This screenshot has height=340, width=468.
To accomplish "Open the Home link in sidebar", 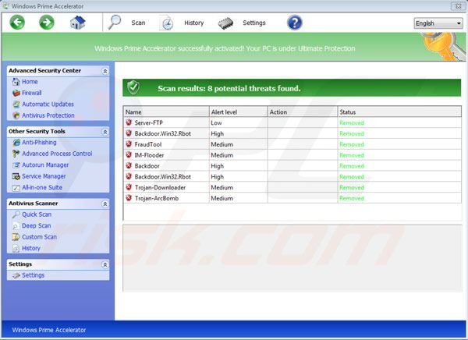I will tap(30, 82).
